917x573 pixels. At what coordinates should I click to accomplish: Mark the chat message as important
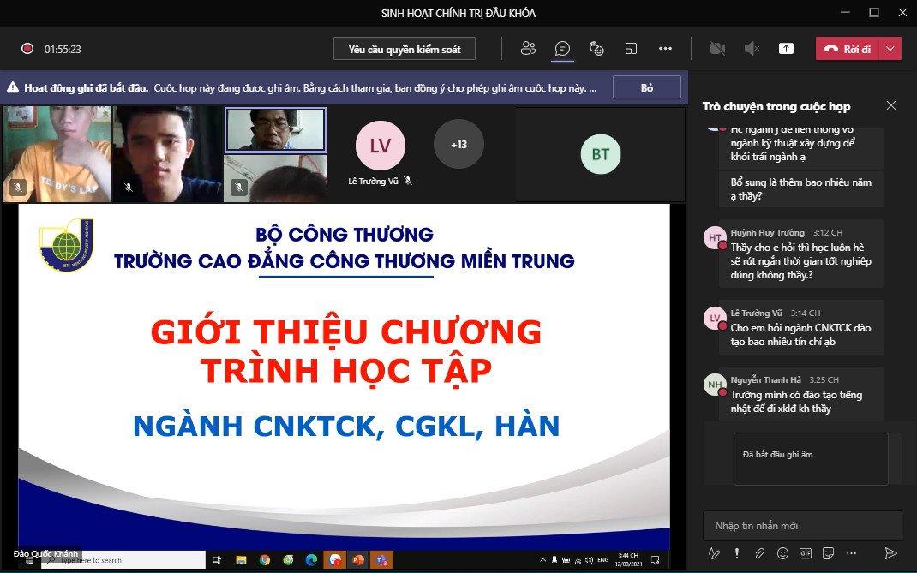pyautogui.click(x=737, y=552)
